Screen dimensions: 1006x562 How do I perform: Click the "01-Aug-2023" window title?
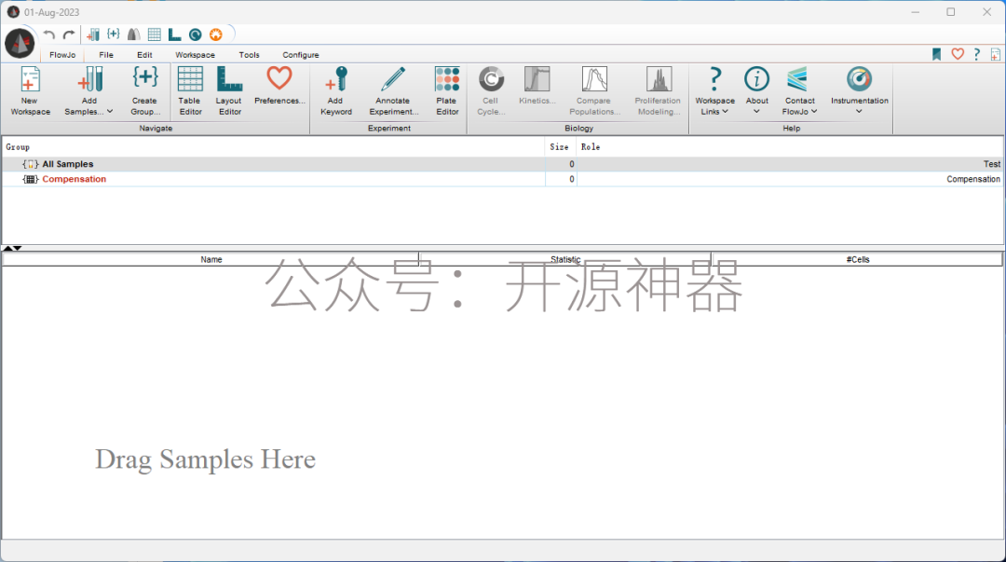click(x=52, y=12)
